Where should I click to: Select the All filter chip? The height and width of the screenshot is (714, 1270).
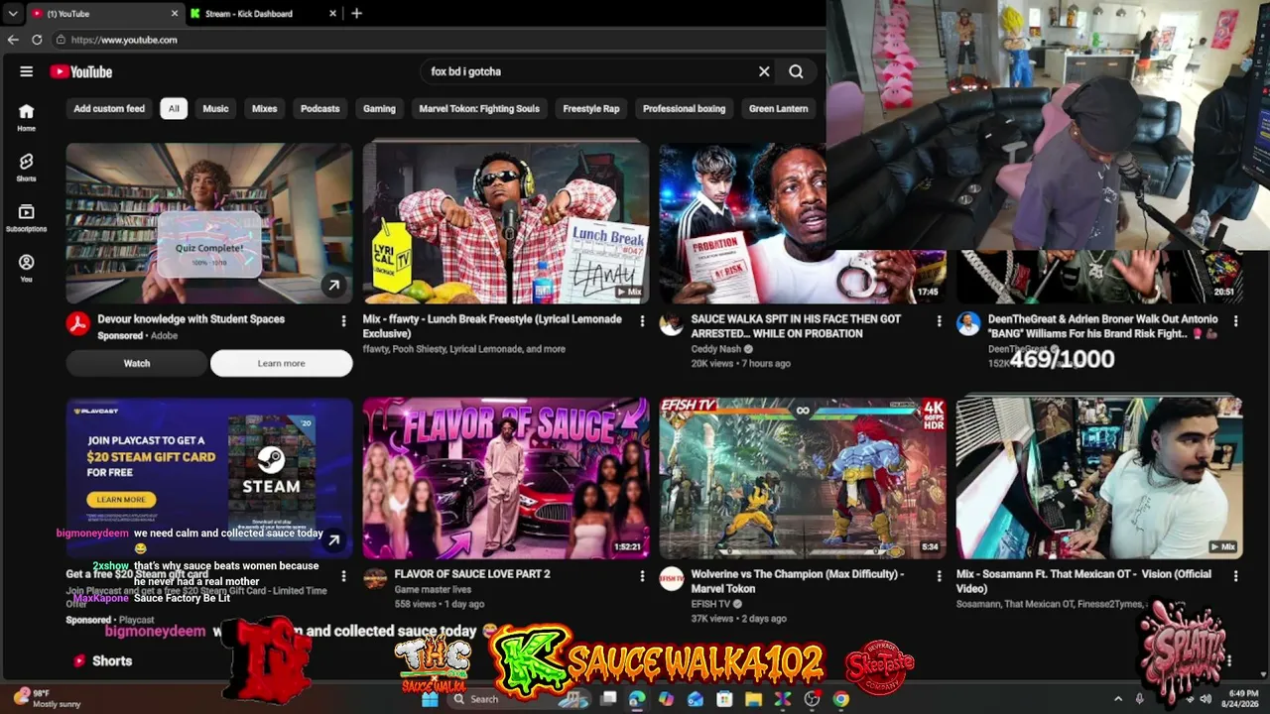click(174, 109)
